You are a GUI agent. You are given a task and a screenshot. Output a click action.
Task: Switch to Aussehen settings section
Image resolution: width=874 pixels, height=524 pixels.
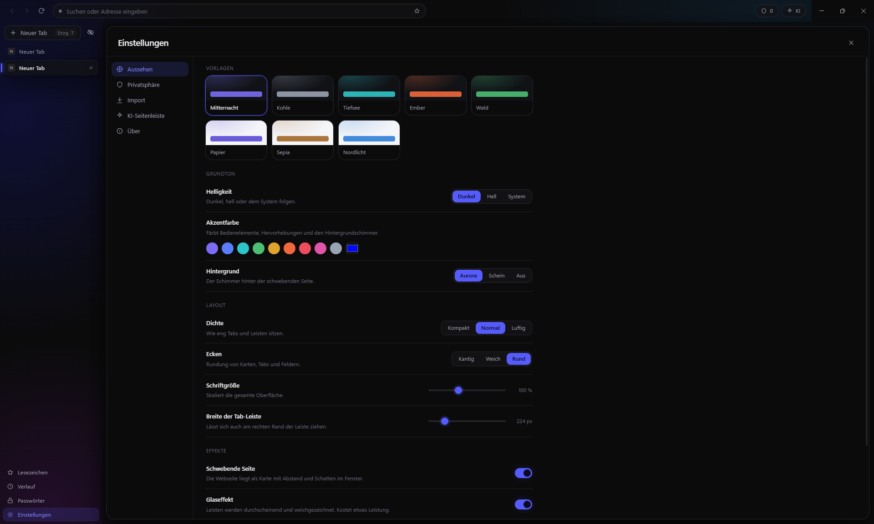(x=150, y=69)
